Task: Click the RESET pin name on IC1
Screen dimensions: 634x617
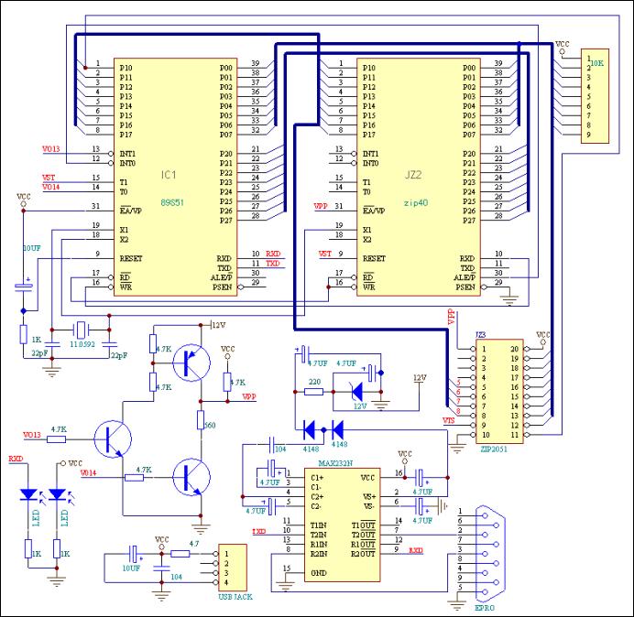Action: tap(131, 258)
